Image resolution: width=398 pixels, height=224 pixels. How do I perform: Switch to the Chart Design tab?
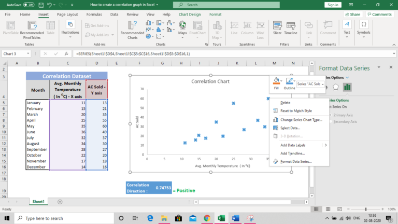(x=190, y=15)
